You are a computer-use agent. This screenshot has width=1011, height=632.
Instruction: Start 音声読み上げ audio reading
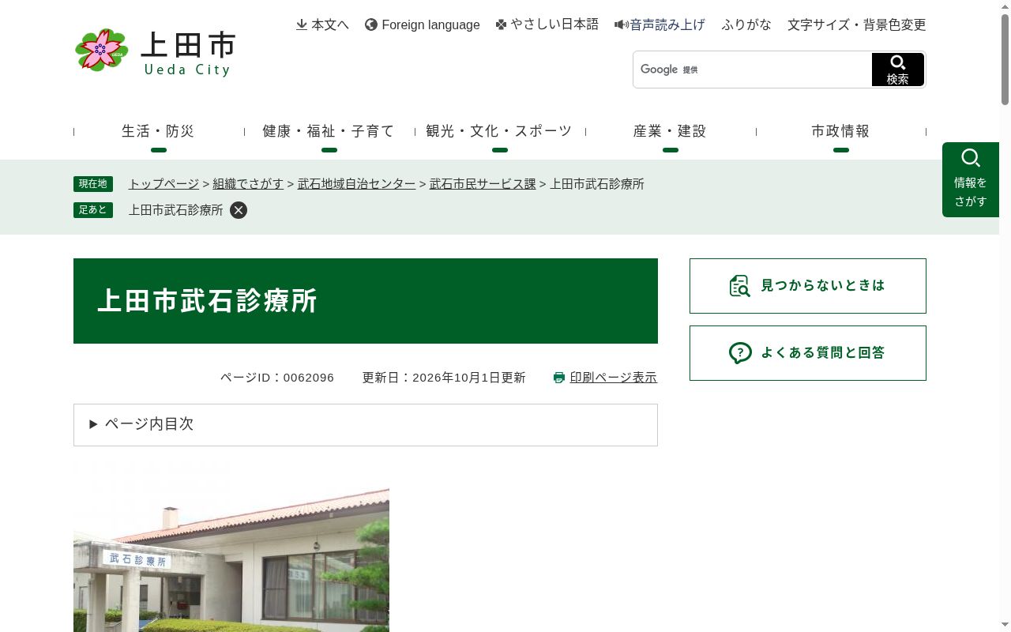click(x=660, y=24)
